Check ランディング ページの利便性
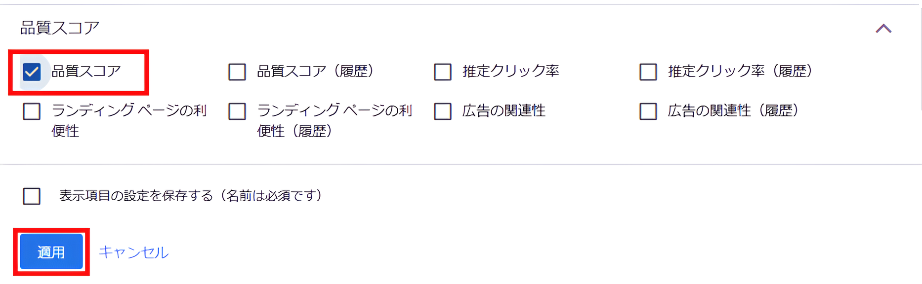Screen dimensions: 922x284 pyautogui.click(x=32, y=112)
